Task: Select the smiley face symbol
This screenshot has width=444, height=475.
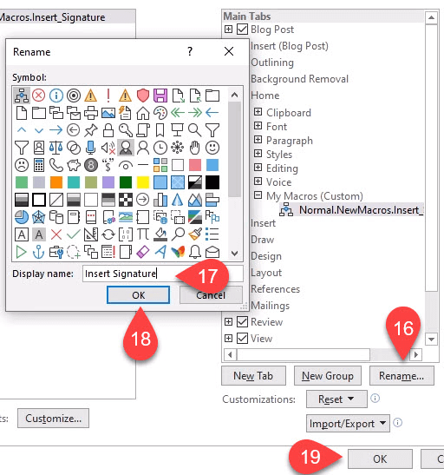Action: pos(212,148)
